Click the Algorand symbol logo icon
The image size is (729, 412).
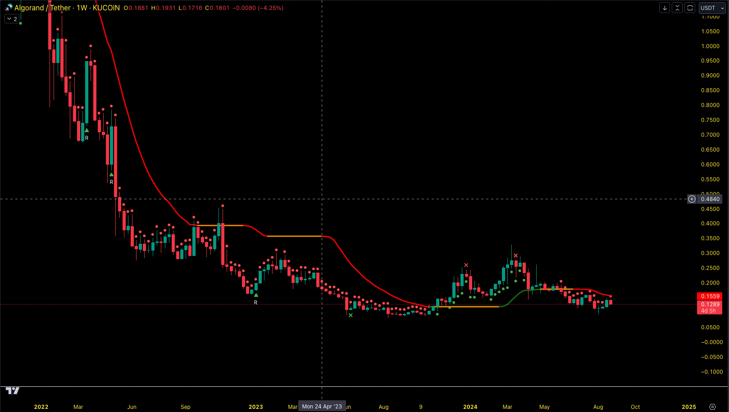point(9,8)
